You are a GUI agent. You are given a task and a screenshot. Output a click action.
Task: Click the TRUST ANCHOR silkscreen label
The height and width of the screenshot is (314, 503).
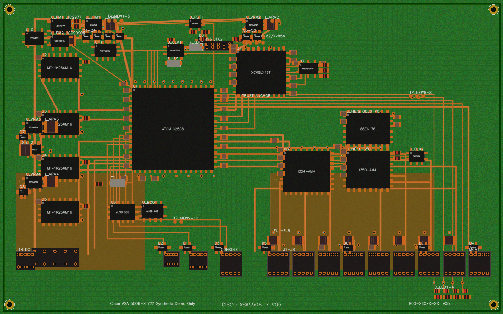[x=256, y=96]
